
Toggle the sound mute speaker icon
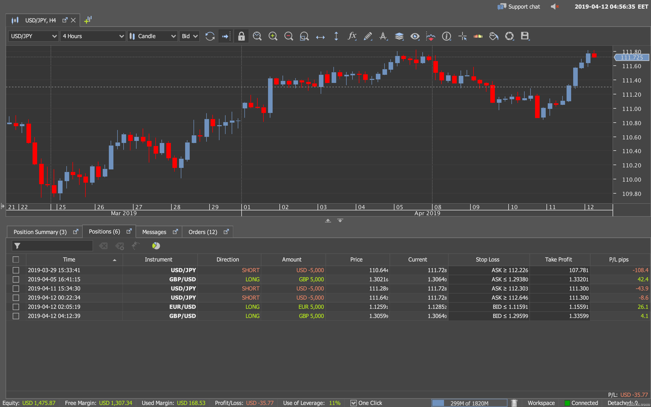[555, 6]
